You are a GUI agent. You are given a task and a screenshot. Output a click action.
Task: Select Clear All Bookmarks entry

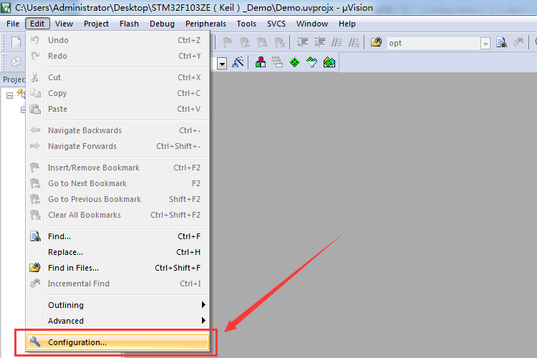[118, 215]
